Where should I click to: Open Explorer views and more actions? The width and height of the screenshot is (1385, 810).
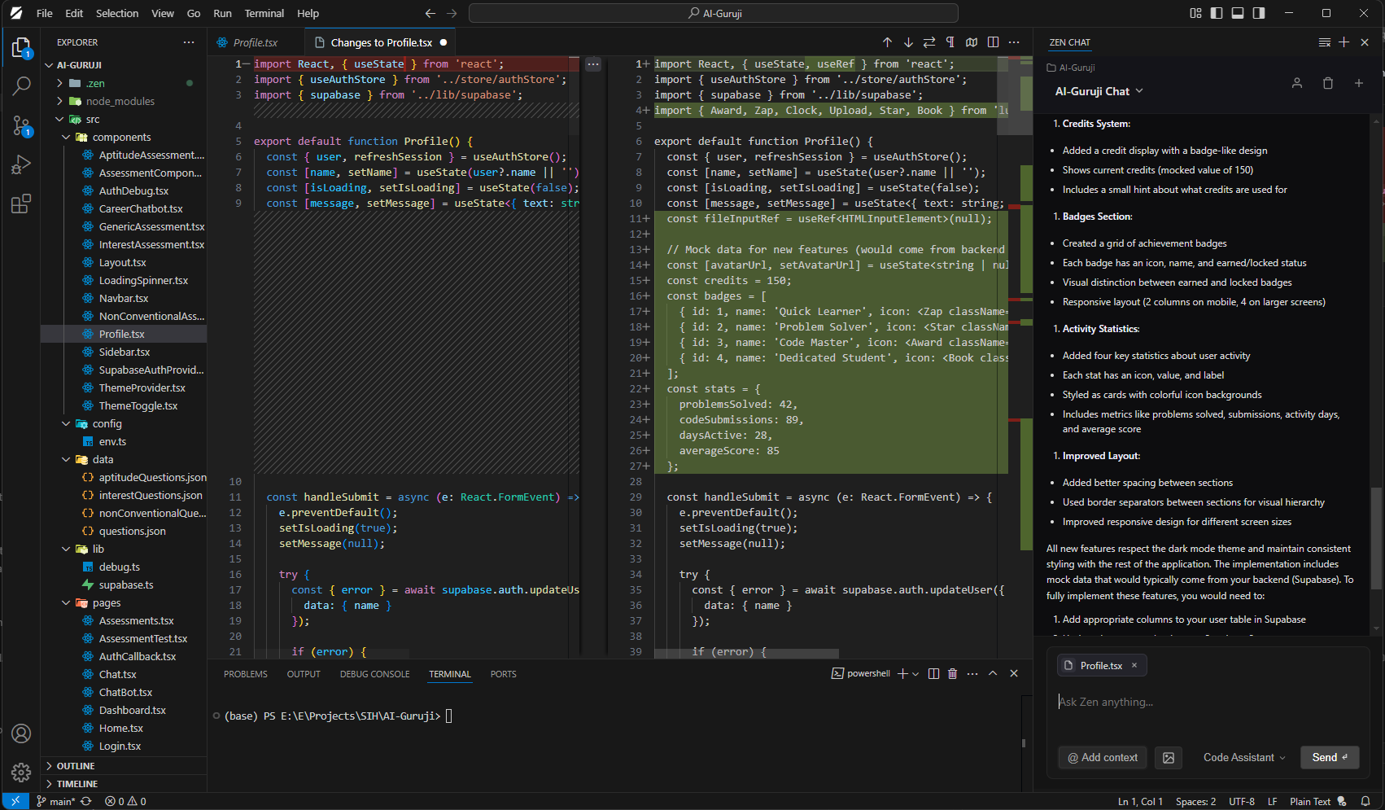(189, 42)
